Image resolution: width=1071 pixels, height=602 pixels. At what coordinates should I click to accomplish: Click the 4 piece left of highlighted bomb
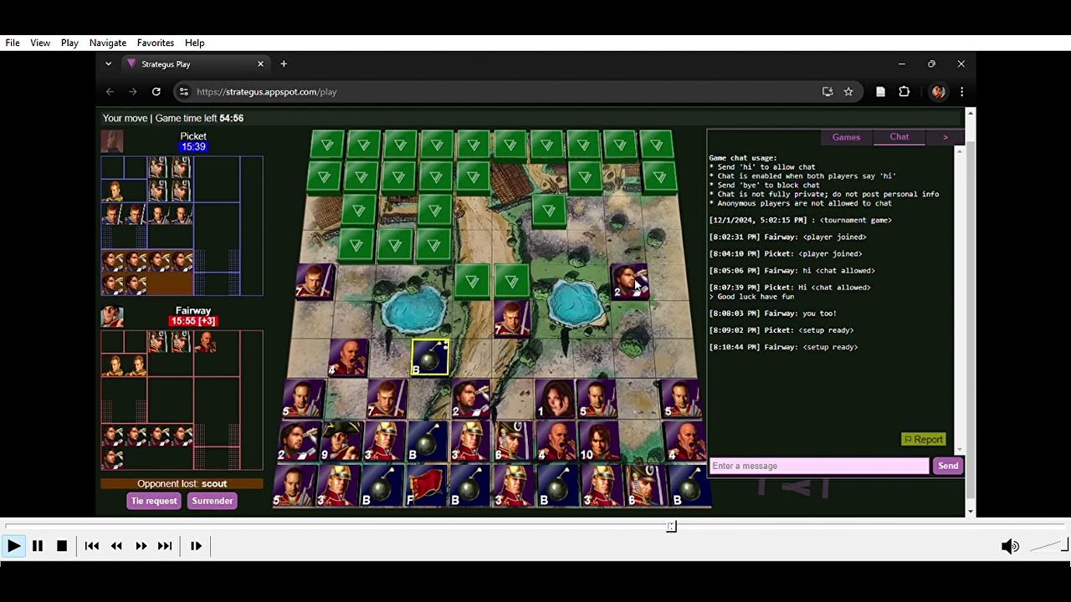[347, 357]
